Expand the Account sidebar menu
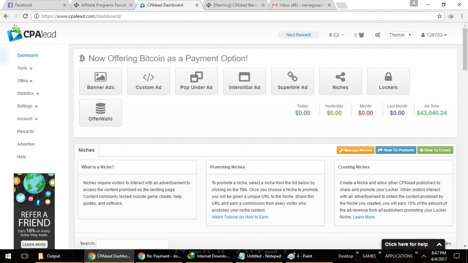The height and width of the screenshot is (263, 468). [x=27, y=118]
